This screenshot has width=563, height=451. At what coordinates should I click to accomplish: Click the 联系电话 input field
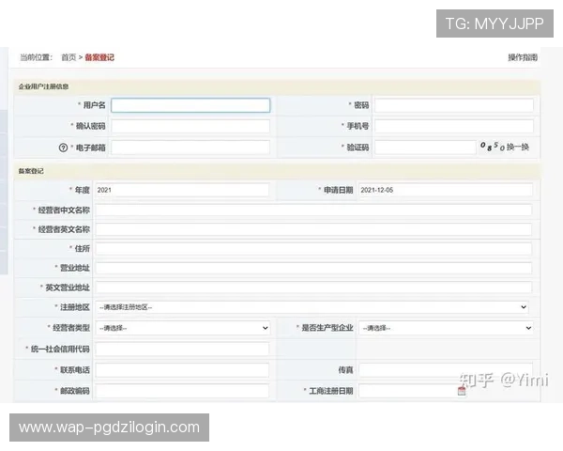click(182, 370)
